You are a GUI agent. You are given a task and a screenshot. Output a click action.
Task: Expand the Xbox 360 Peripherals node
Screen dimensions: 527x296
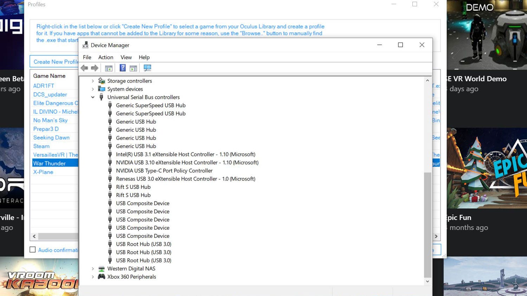click(93, 277)
